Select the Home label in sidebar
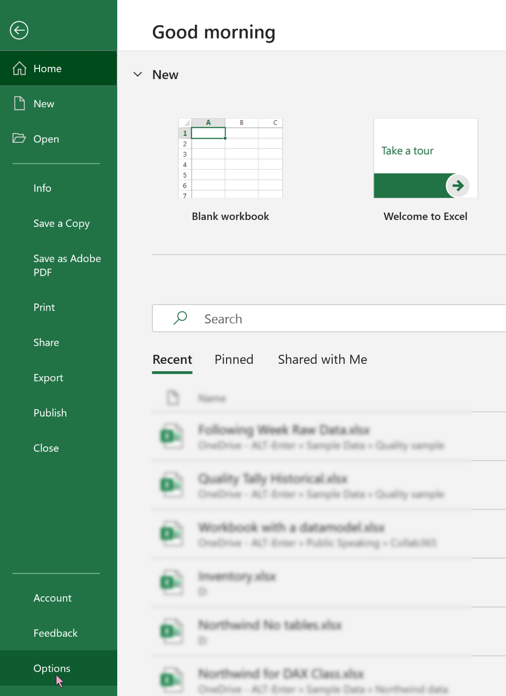 [47, 69]
